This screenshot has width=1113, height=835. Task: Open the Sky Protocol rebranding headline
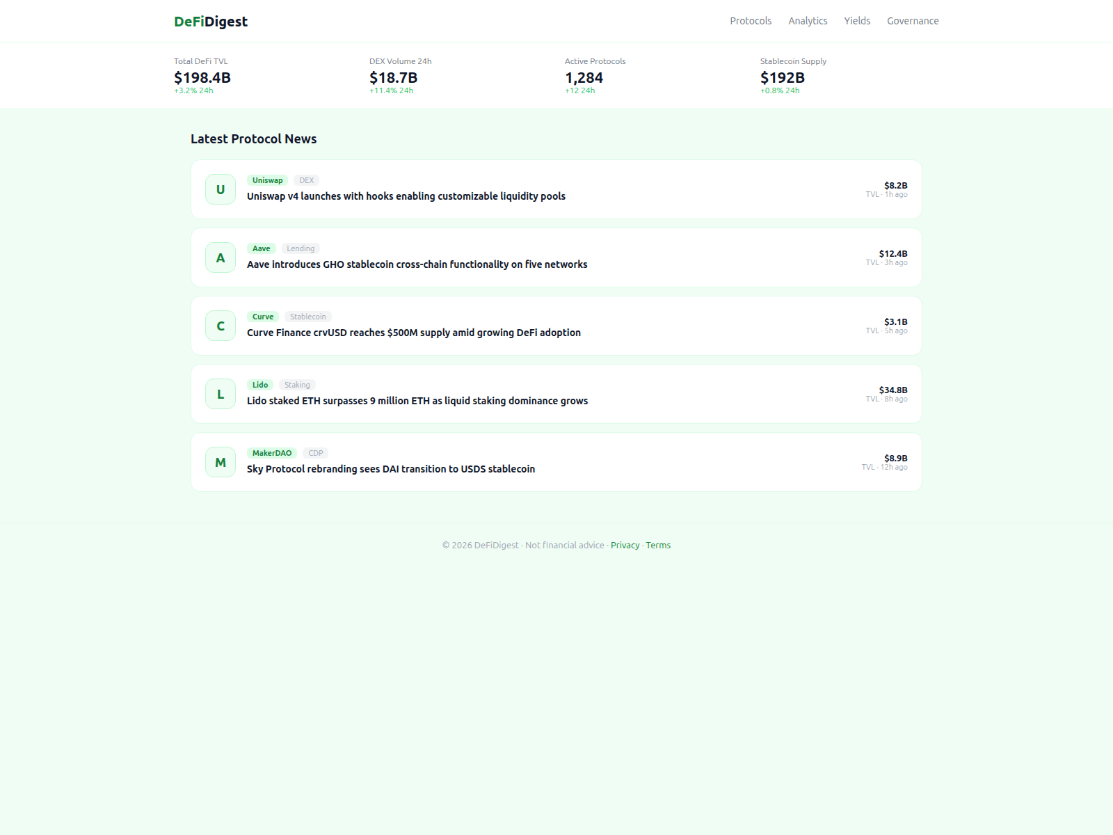click(x=391, y=469)
